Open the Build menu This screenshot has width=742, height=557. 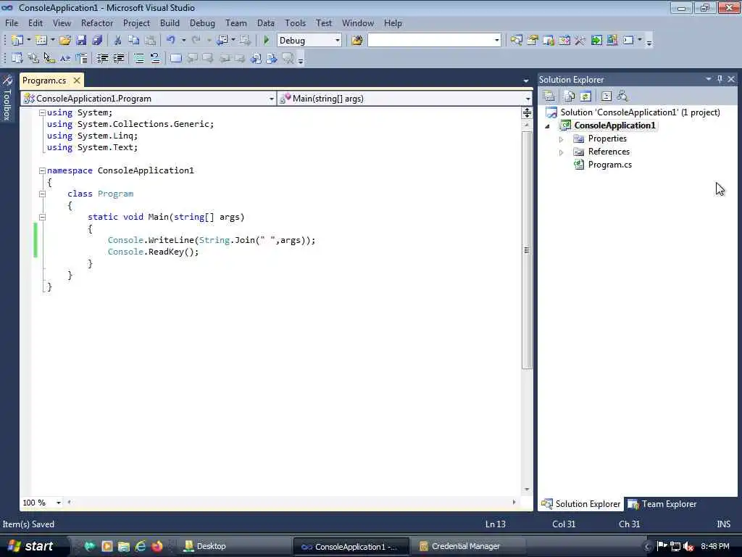170,22
